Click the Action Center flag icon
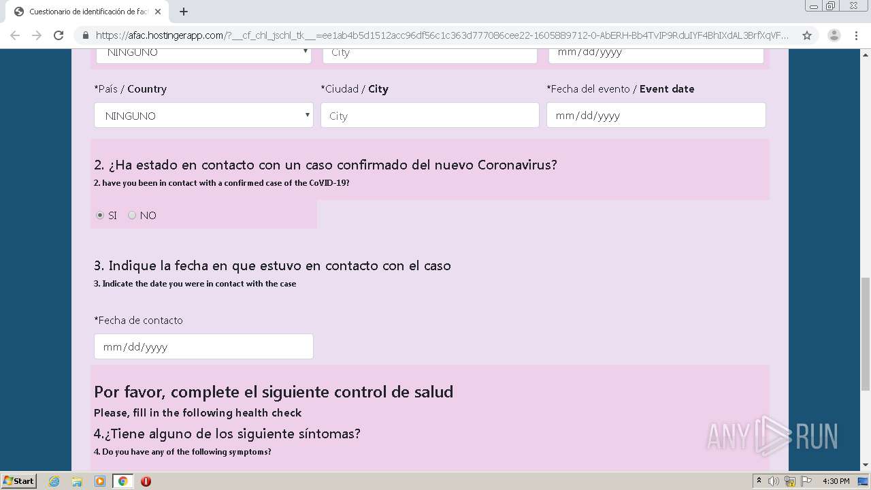The image size is (871, 490). 806,481
